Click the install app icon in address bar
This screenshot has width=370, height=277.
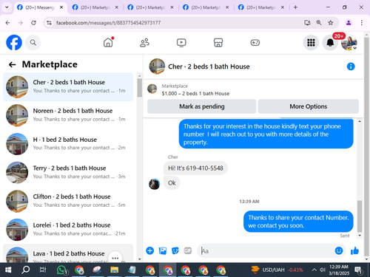307,23
